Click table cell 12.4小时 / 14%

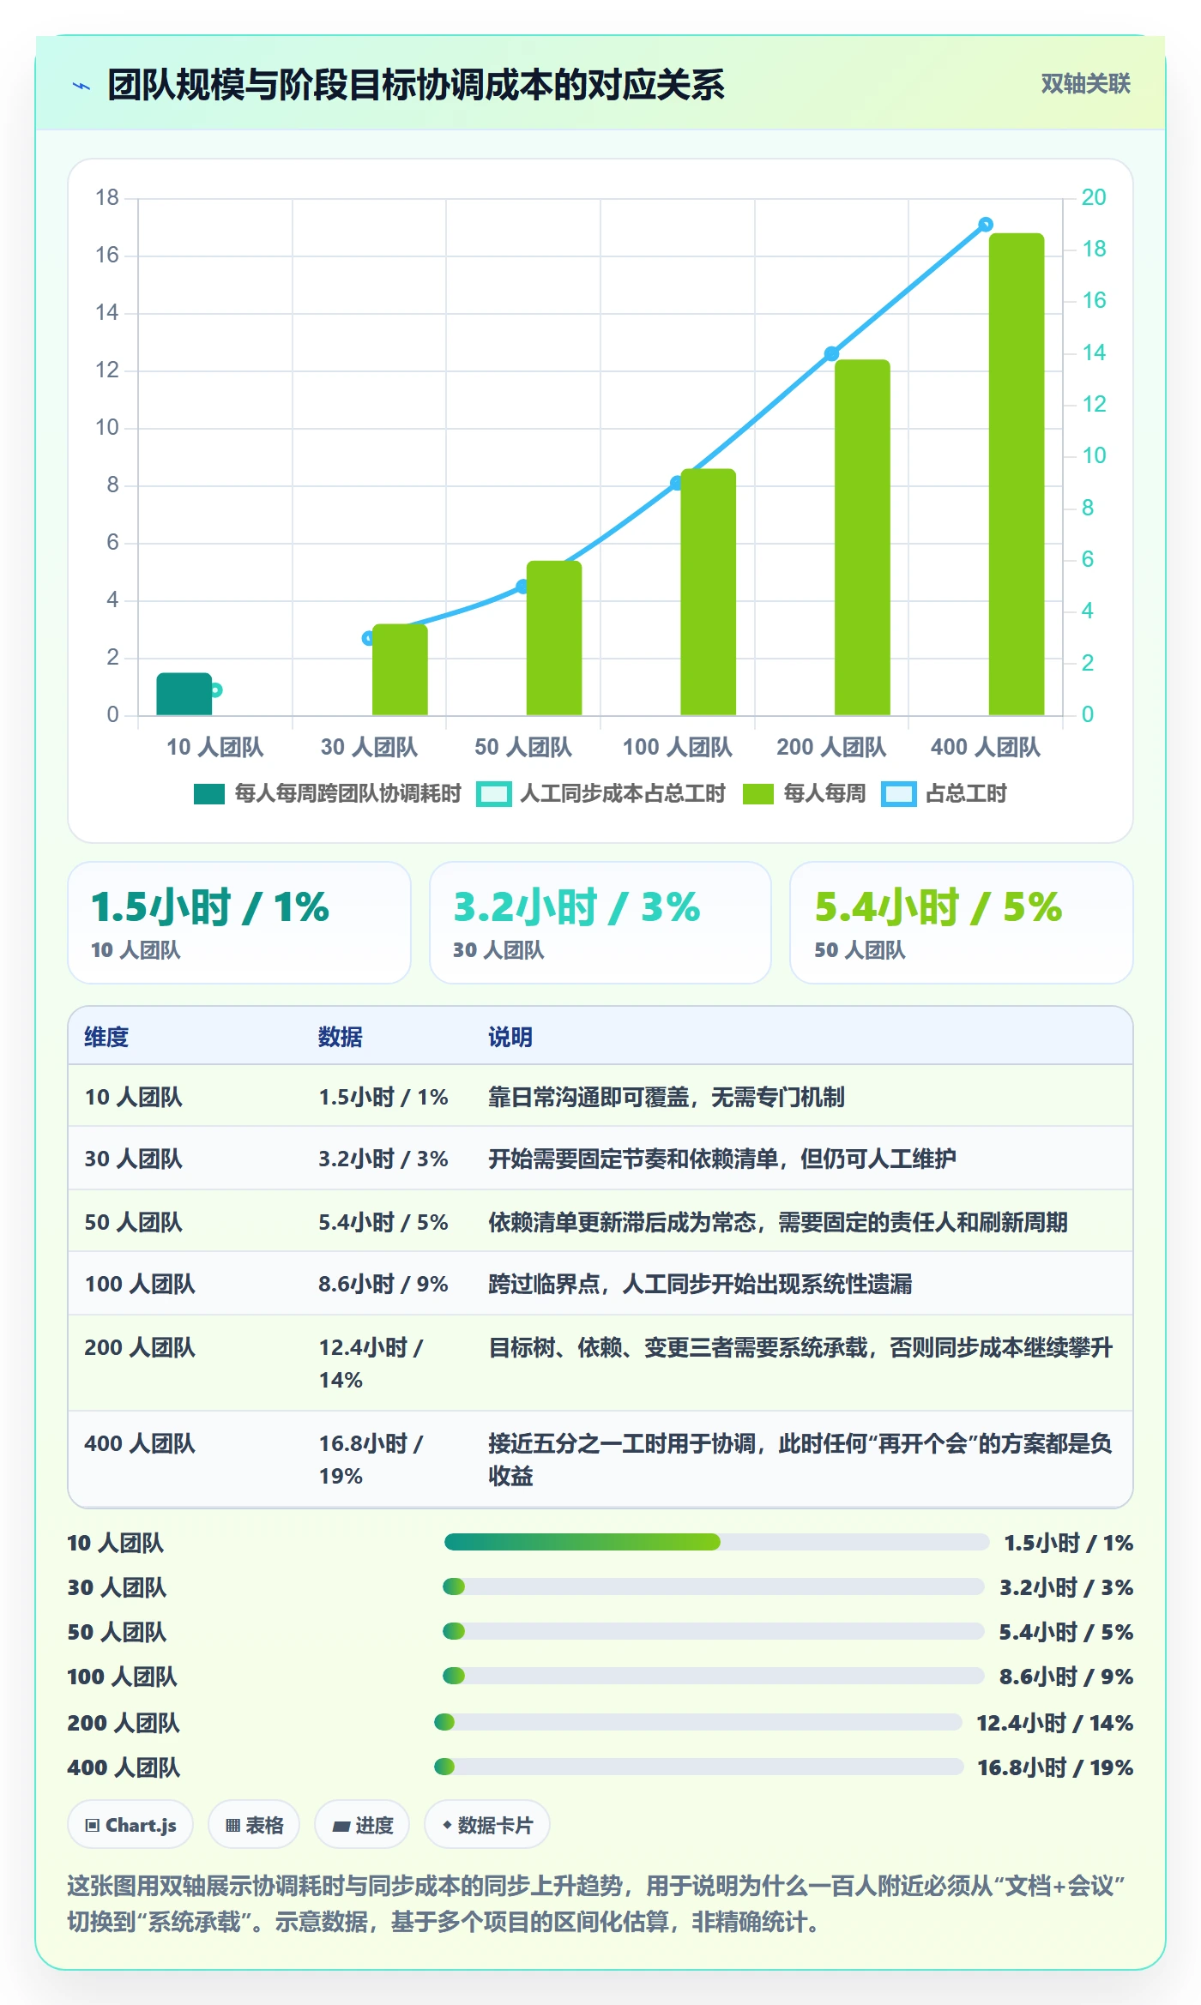coord(371,1364)
